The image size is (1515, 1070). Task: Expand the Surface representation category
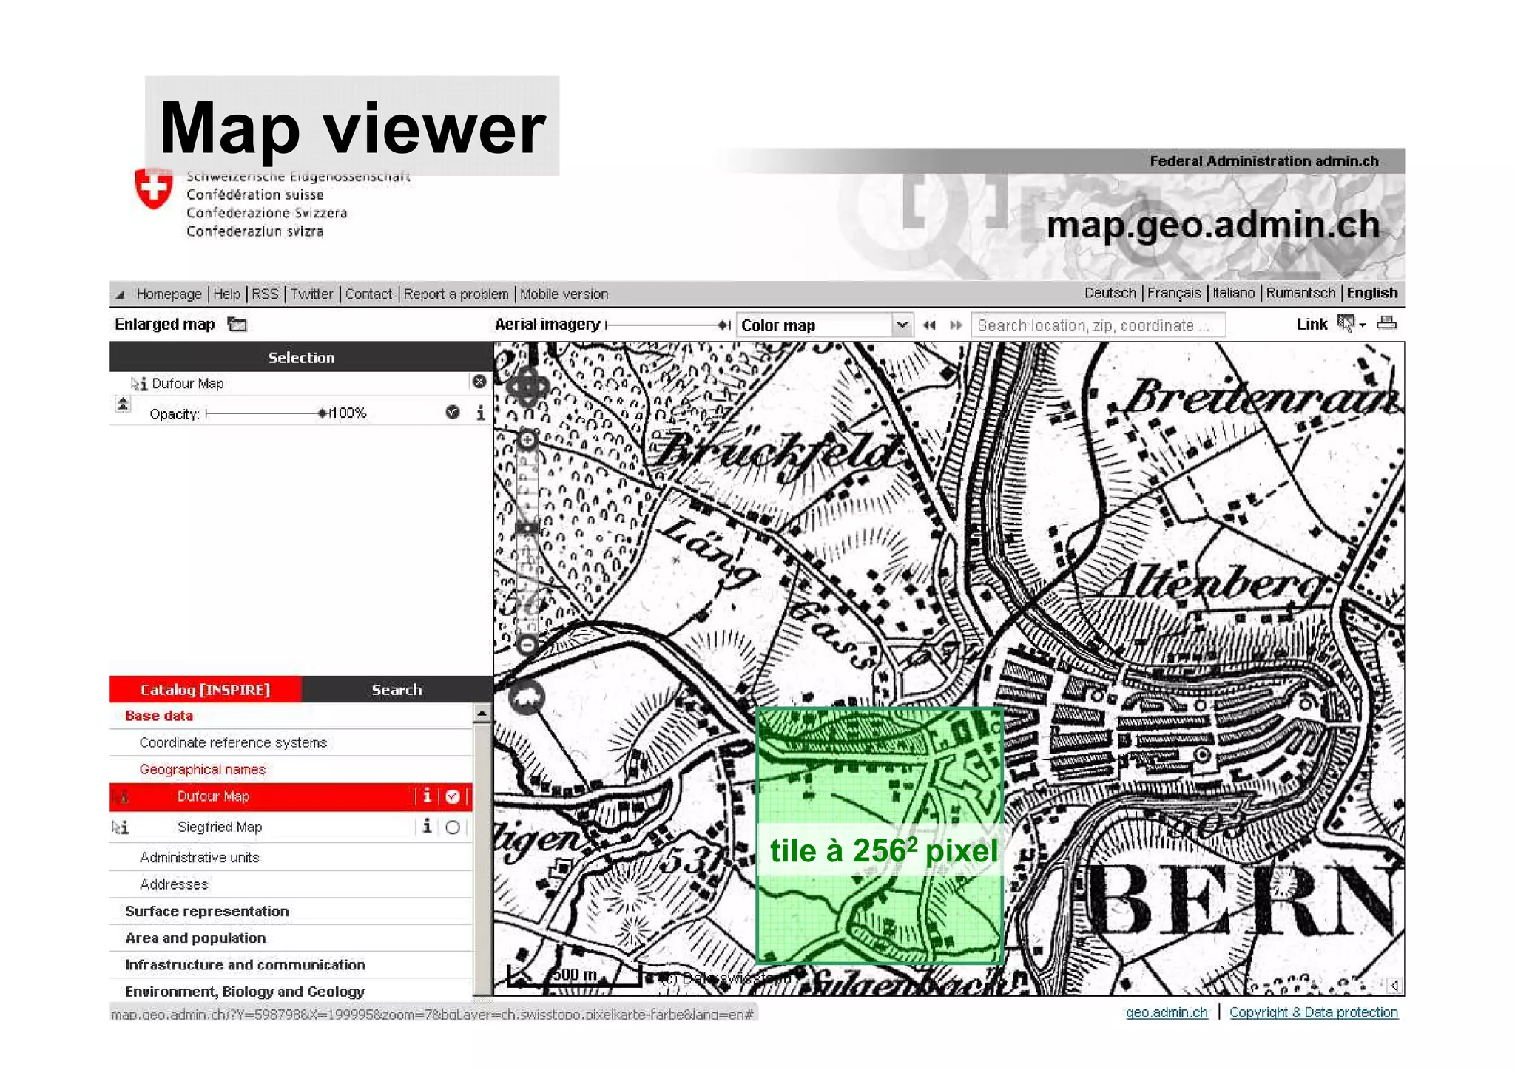207,911
